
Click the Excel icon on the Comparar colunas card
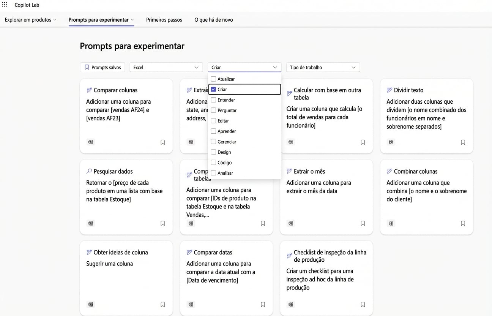coord(91,142)
